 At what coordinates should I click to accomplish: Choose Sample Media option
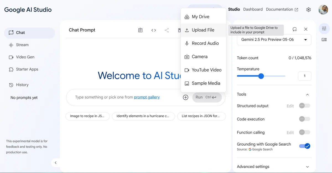click(203, 83)
